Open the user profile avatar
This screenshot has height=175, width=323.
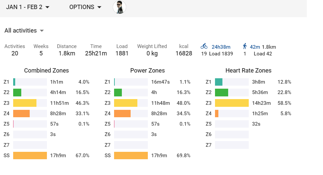(119, 7)
